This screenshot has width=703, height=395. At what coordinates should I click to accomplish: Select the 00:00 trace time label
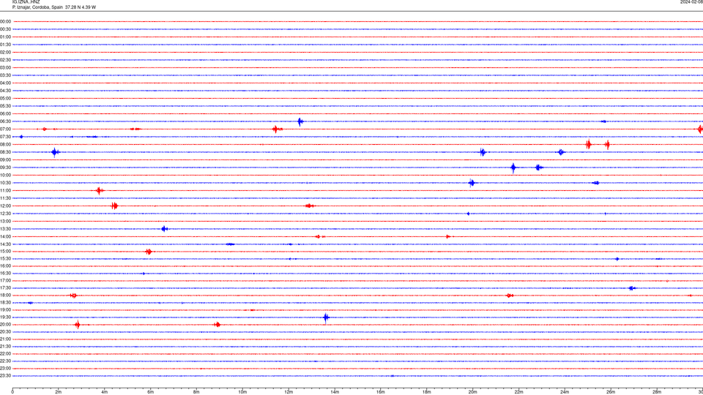5,21
